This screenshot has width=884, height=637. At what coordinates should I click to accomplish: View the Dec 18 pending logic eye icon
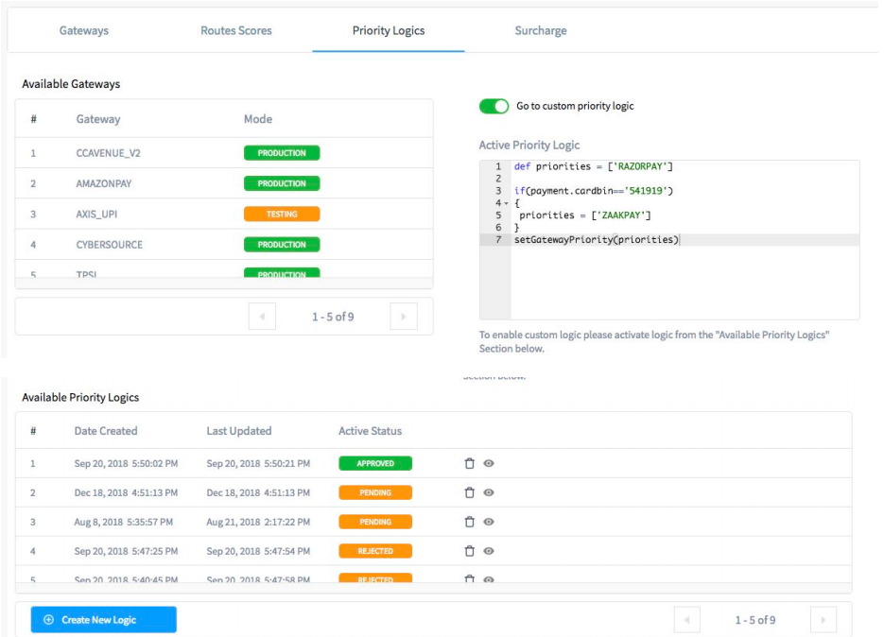489,492
